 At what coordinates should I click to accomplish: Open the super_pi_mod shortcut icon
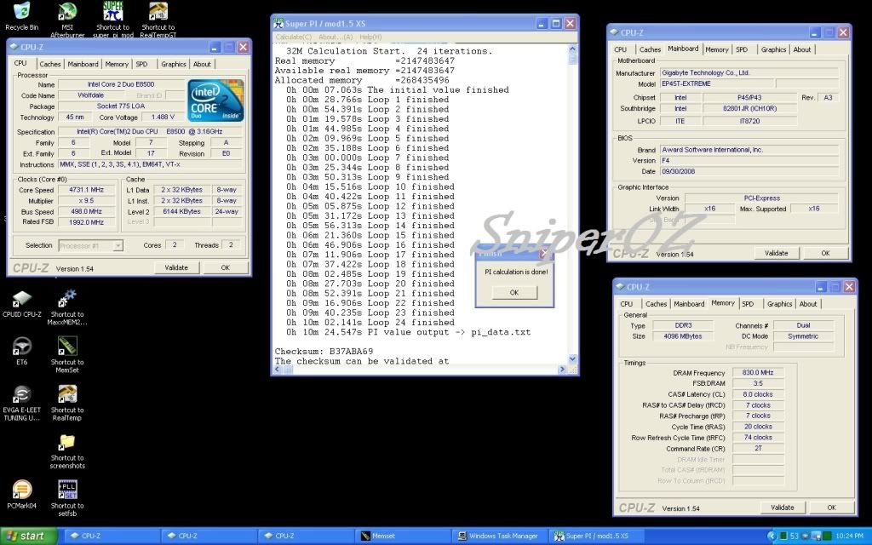[112, 12]
